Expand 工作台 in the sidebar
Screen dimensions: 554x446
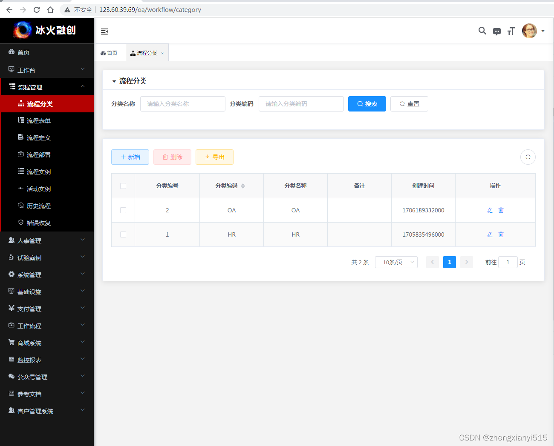coord(47,70)
